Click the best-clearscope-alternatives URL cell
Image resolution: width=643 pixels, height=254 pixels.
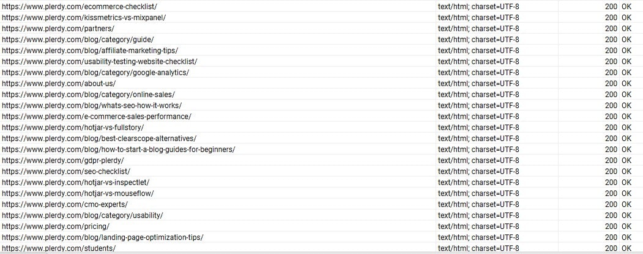pos(218,138)
